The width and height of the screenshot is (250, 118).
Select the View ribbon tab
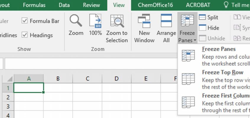[119, 5]
